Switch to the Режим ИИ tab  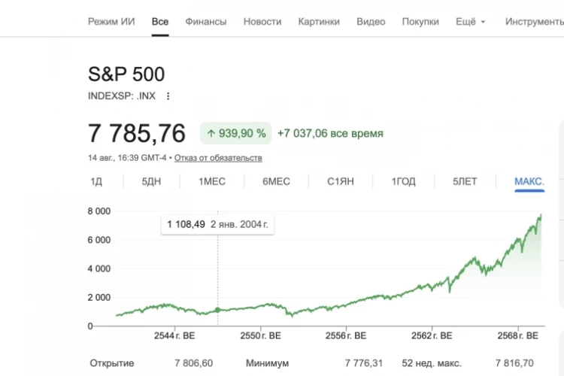(111, 22)
